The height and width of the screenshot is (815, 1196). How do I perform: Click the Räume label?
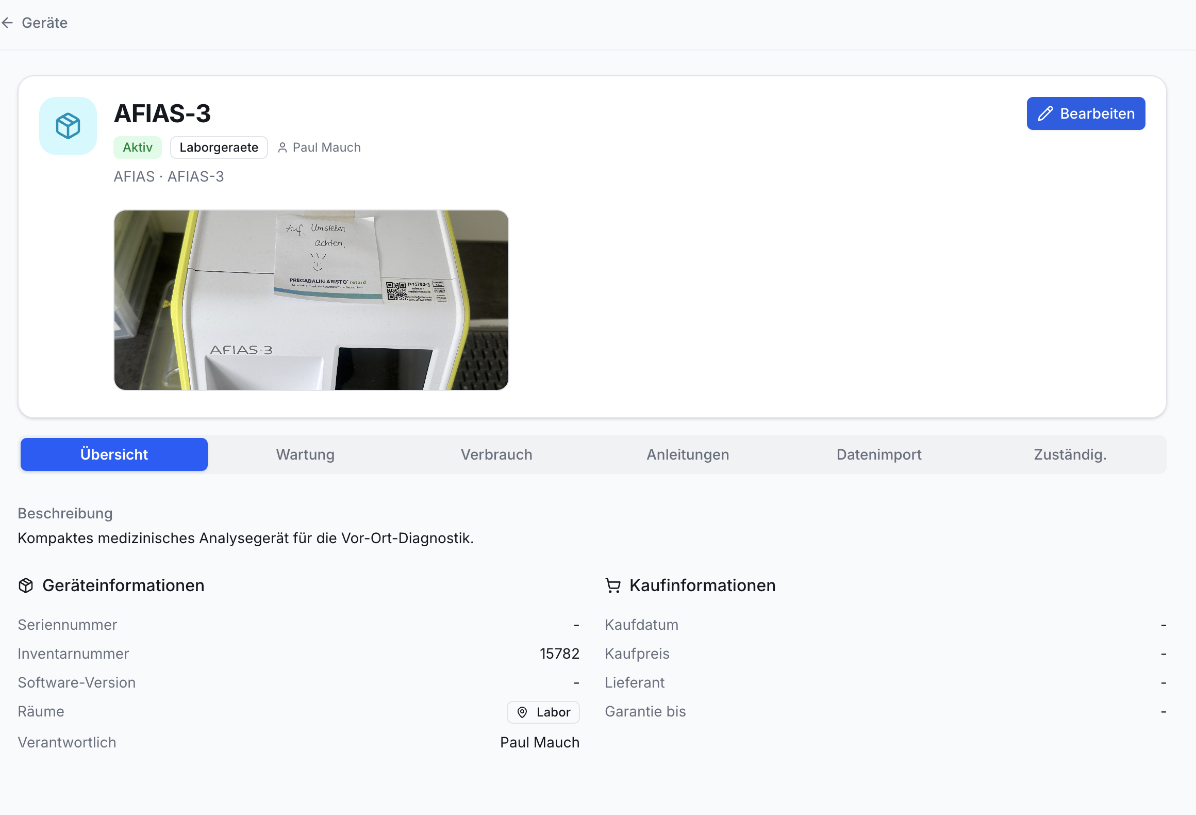pyautogui.click(x=41, y=711)
